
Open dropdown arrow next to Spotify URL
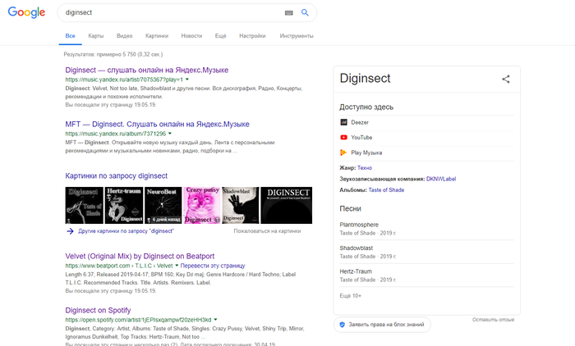point(216,319)
